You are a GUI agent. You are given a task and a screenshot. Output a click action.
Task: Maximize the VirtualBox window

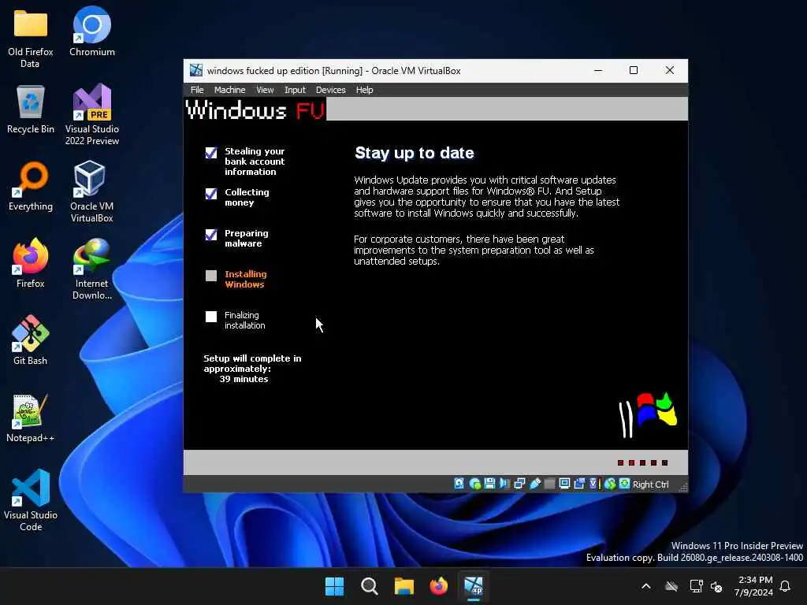coord(634,70)
